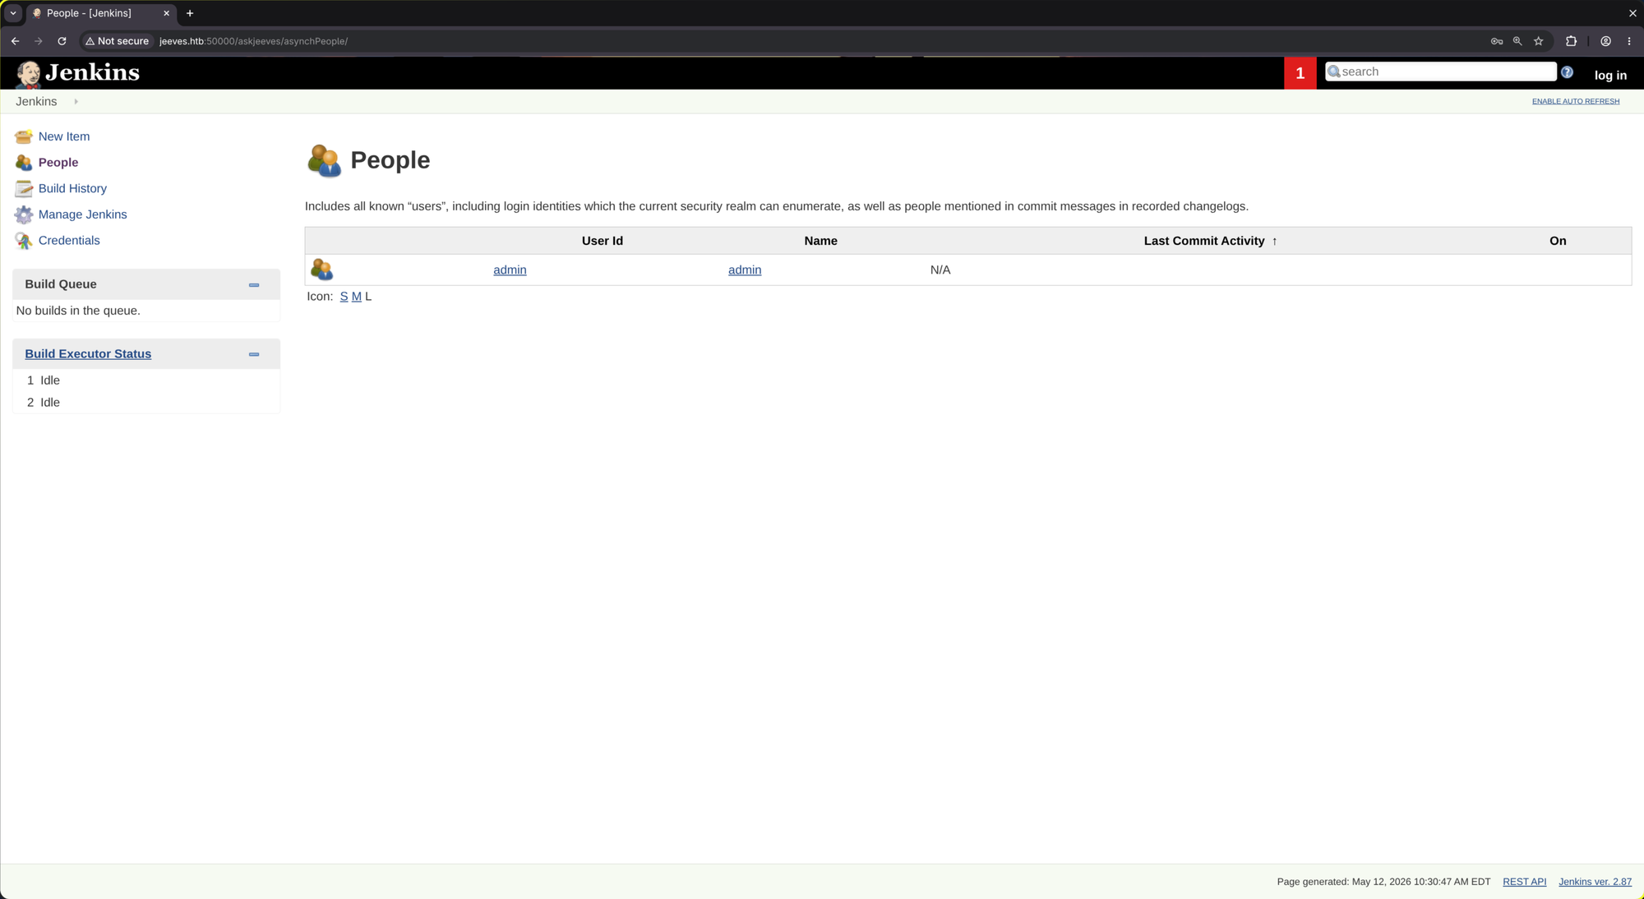Click the Jenkins breadcrumb link
The width and height of the screenshot is (1644, 899).
coord(36,102)
